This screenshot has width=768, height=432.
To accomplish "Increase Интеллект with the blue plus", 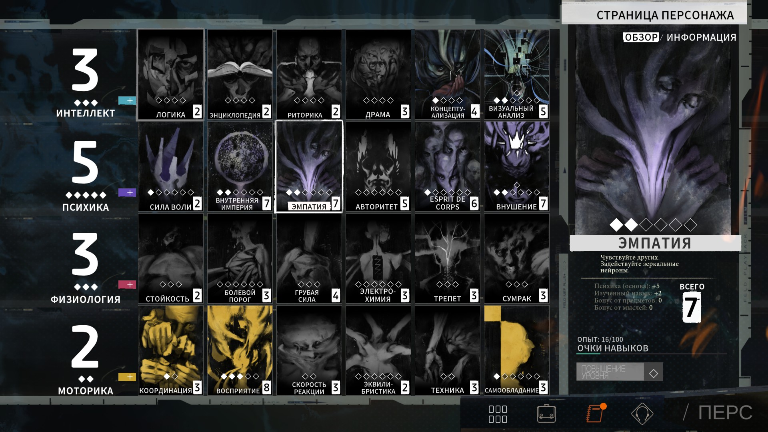I will [127, 100].
